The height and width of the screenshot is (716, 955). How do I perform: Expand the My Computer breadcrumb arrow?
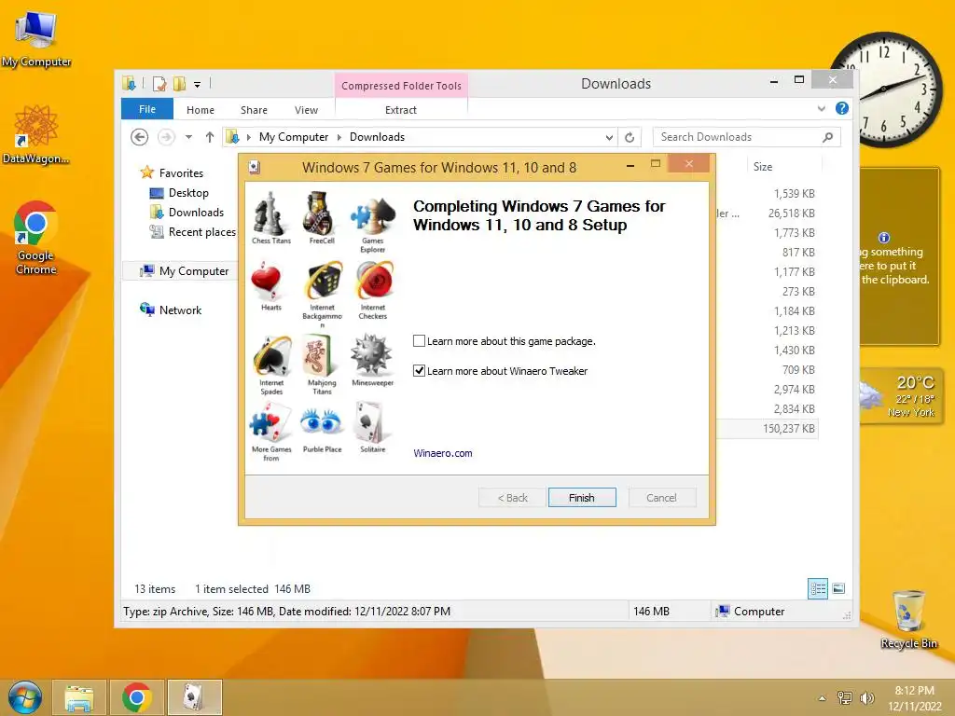[339, 138]
